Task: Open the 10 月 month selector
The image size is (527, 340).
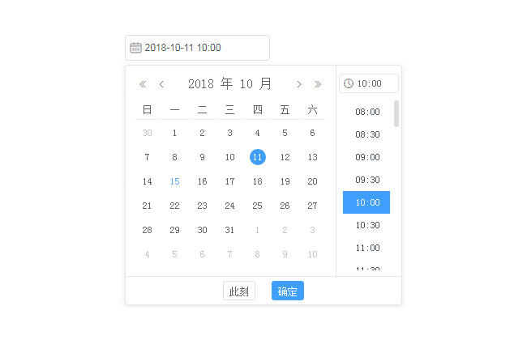Action: [255, 84]
